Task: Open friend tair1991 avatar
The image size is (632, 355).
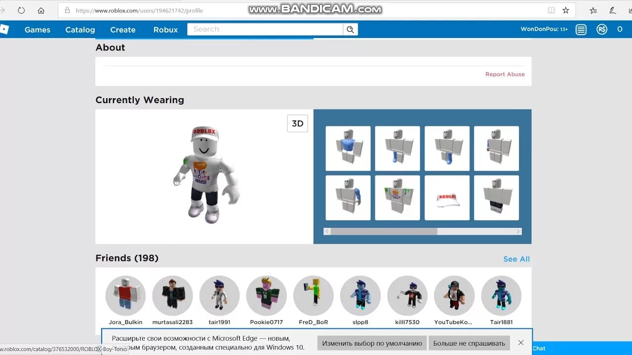Action: click(x=219, y=296)
